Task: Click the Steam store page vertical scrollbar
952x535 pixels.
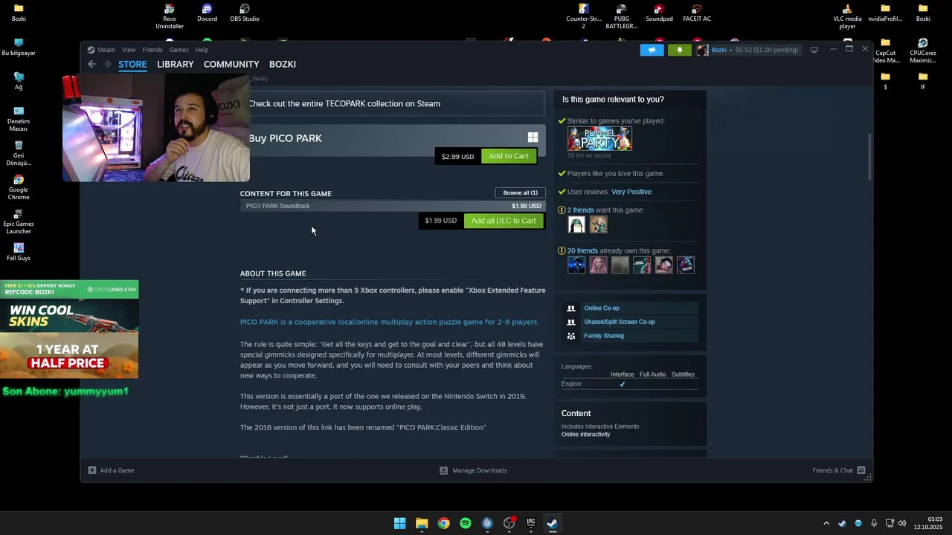Action: click(869, 156)
